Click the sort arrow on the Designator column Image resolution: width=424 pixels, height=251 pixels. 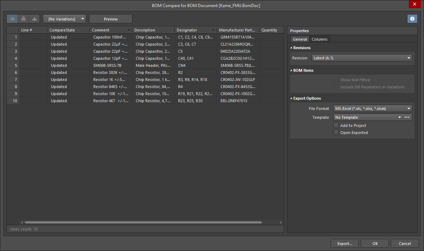[x=213, y=30]
